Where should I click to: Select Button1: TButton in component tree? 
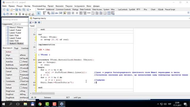coord(17,43)
